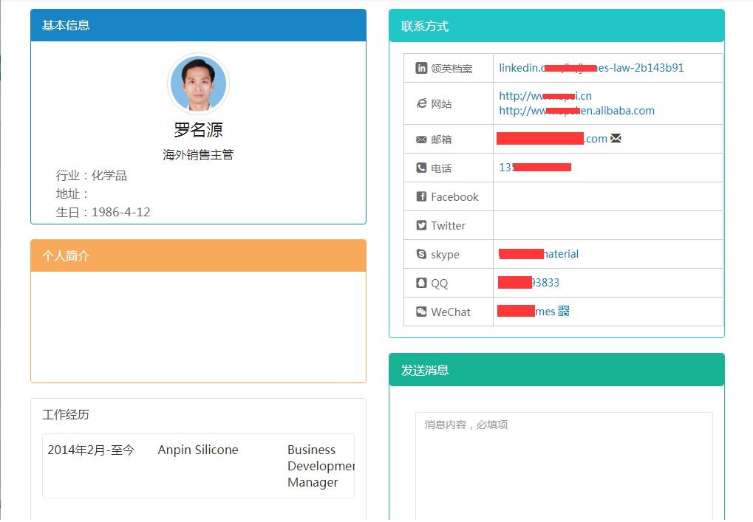Open the alibaba.com website link
The width and height of the screenshot is (753, 522).
pyautogui.click(x=576, y=110)
